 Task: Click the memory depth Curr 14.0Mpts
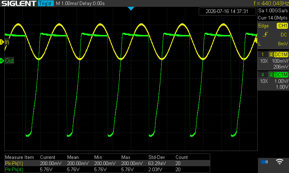[273, 18]
